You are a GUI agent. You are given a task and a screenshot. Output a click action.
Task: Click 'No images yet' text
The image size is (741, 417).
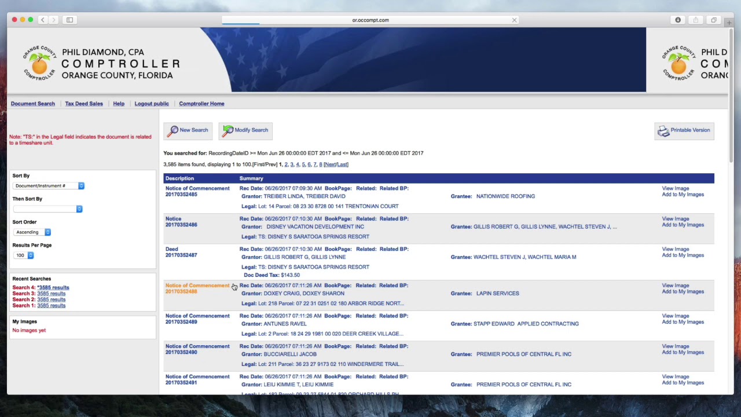coord(29,331)
